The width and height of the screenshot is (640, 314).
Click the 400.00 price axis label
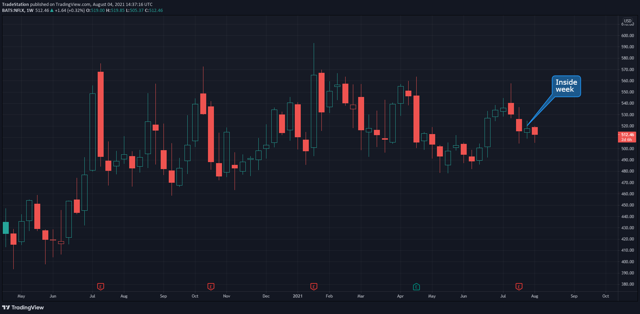[627, 262]
